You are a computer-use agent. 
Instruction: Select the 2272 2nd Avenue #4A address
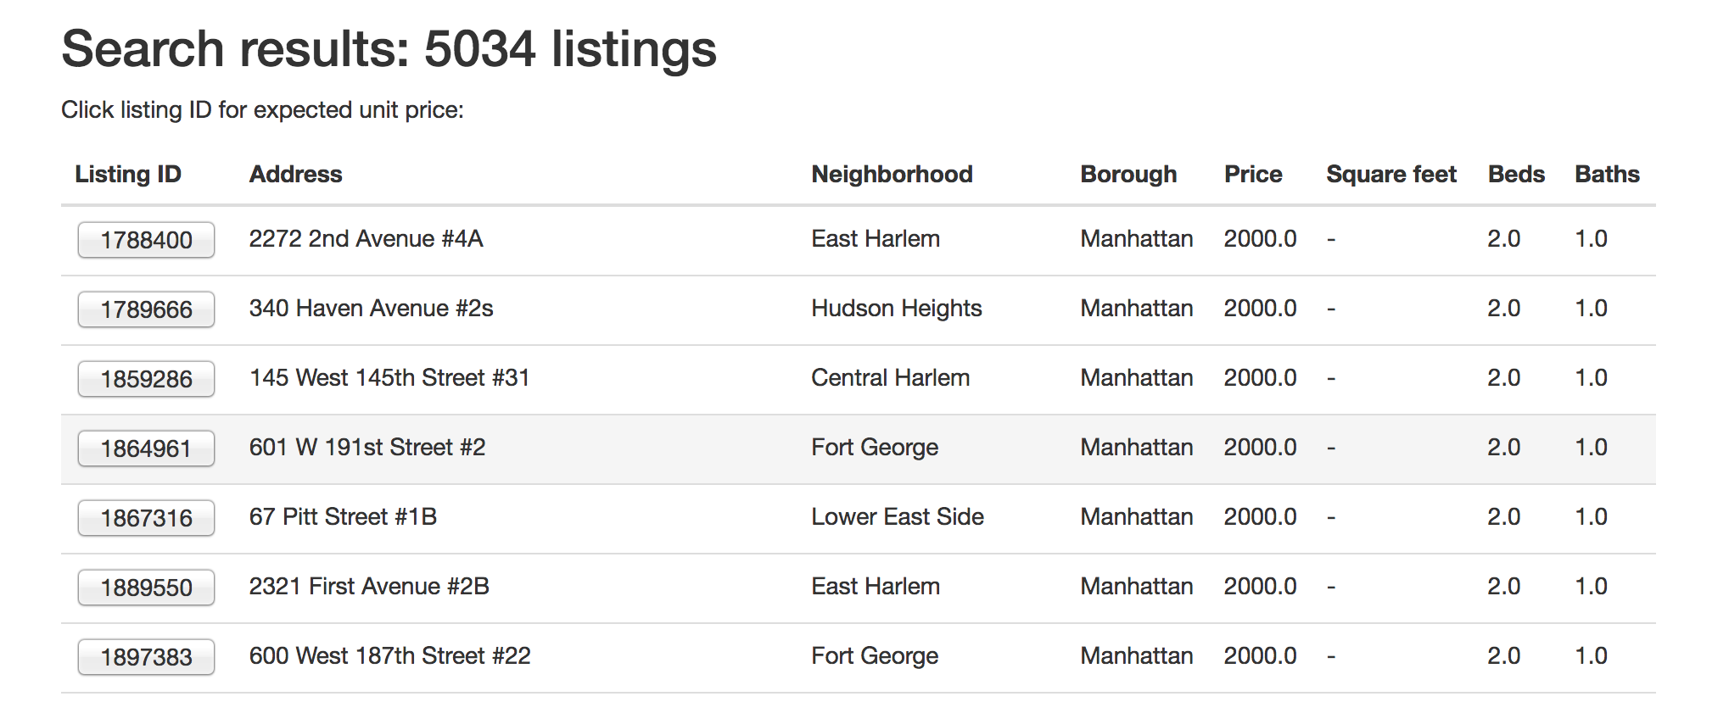pos(366,238)
